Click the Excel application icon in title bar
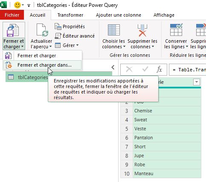The image size is (206, 182). point(3,5)
